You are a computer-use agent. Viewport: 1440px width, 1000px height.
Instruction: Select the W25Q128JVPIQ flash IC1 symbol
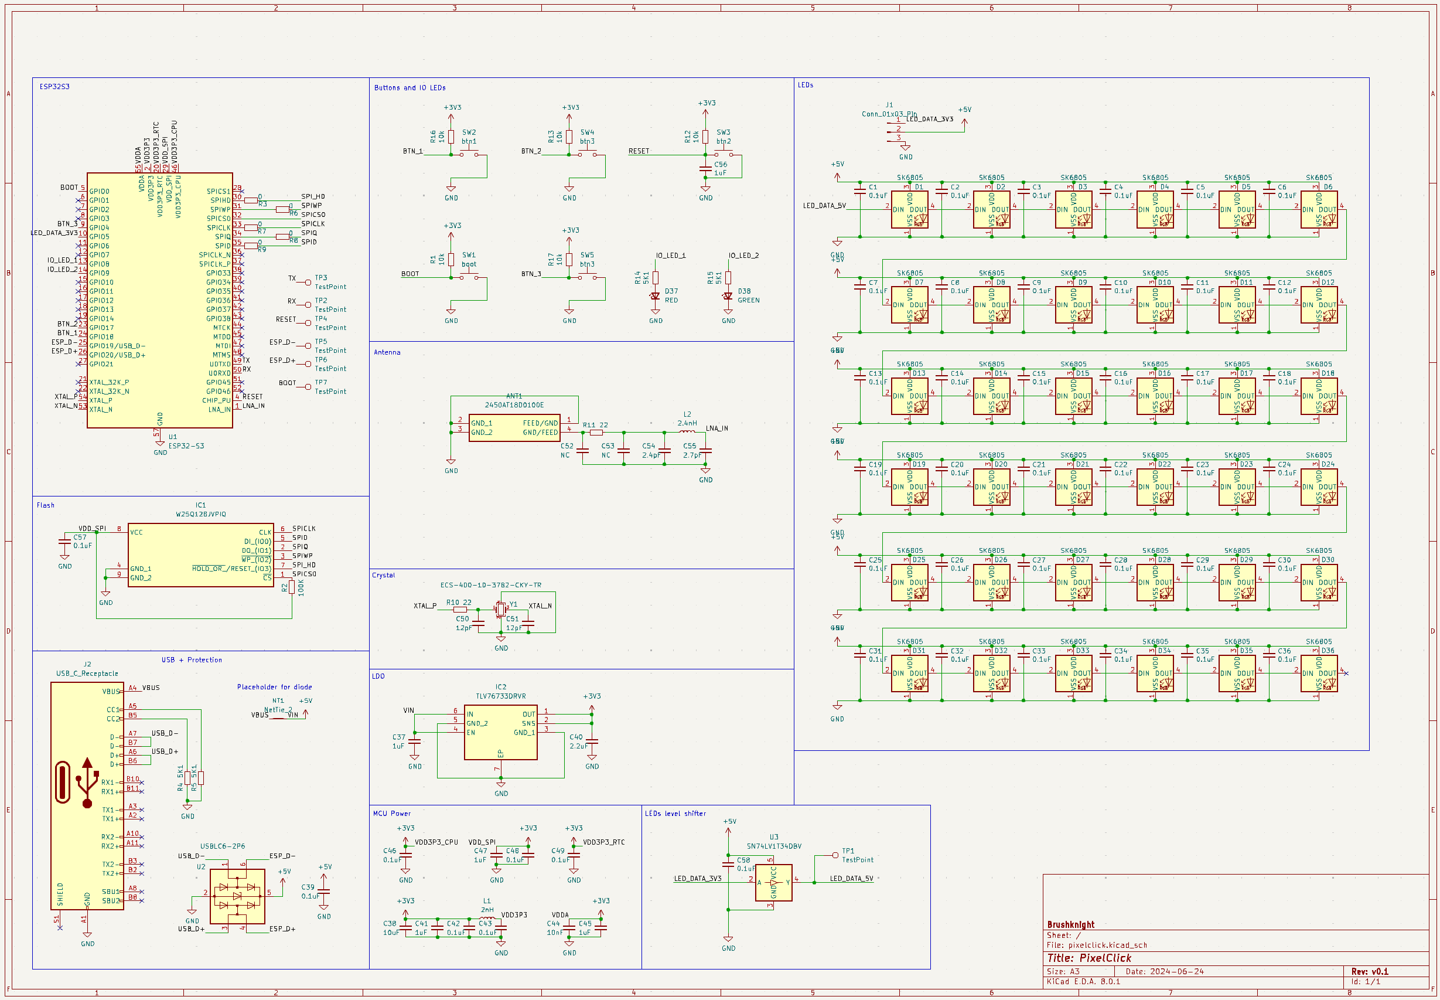coord(200,555)
